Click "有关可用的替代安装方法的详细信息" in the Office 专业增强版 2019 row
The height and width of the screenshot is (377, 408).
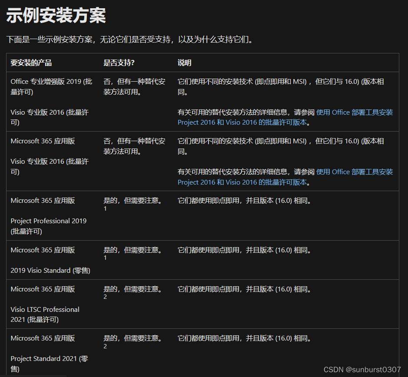tap(232, 112)
